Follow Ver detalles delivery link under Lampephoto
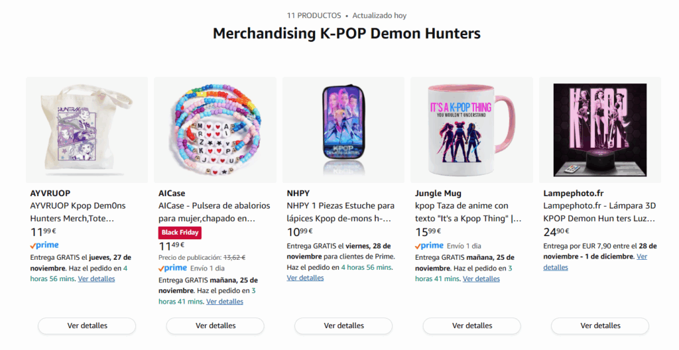Viewport: 679px width, 350px height. (556, 267)
